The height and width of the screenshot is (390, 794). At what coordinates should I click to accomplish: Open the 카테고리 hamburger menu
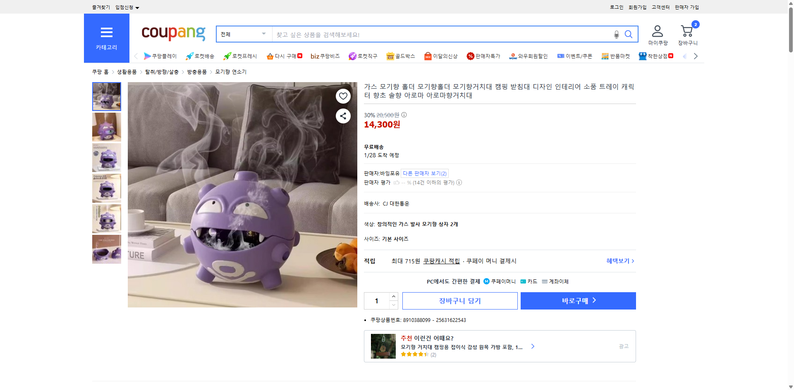coord(106,38)
